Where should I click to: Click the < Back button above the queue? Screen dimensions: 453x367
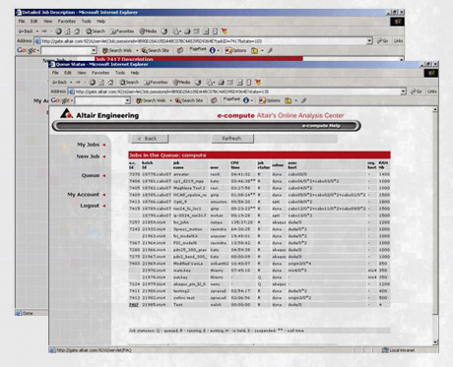(x=148, y=139)
